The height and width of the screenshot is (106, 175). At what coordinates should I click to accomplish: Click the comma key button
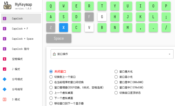coord(141,28)
